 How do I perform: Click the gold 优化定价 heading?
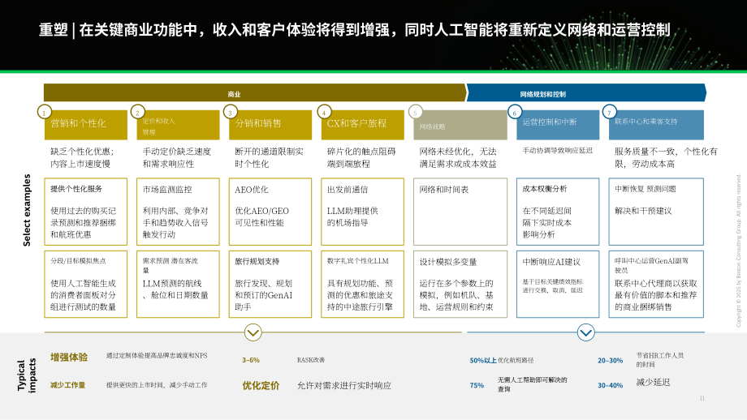(261, 385)
